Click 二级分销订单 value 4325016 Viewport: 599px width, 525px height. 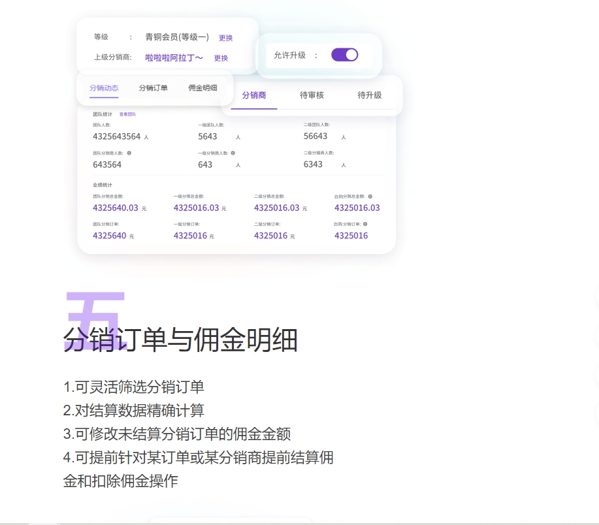click(x=271, y=236)
